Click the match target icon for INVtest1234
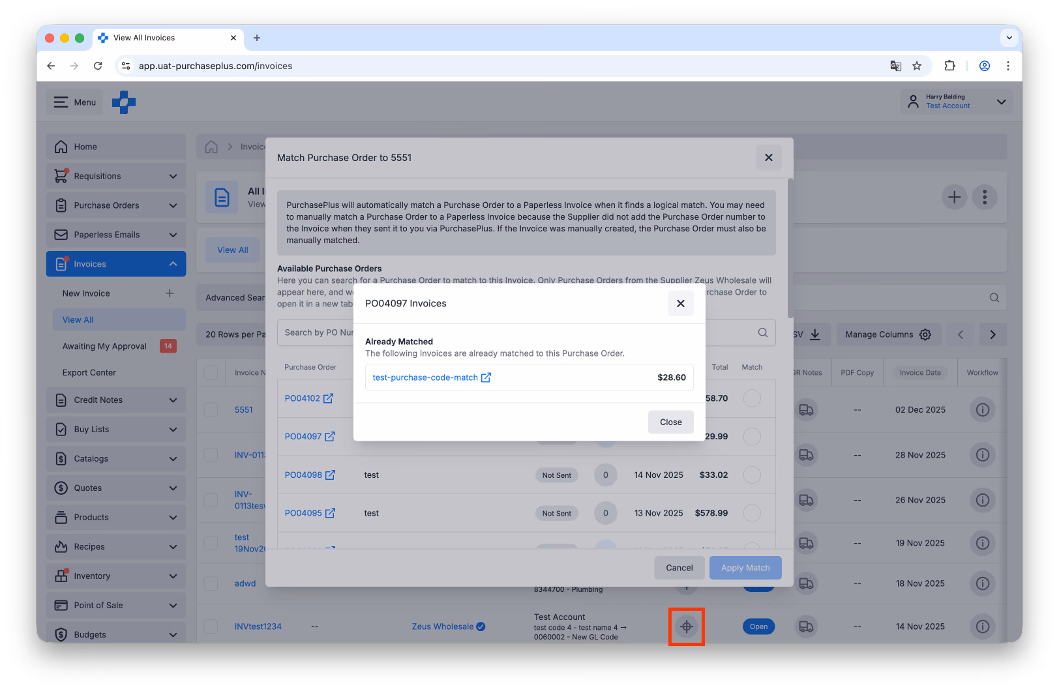This screenshot has height=691, width=1059. click(686, 626)
